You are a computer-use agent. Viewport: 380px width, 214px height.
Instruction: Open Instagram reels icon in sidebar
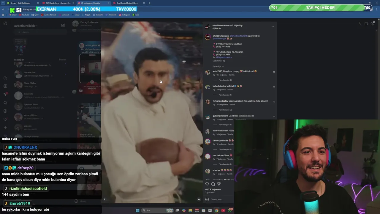point(5,86)
